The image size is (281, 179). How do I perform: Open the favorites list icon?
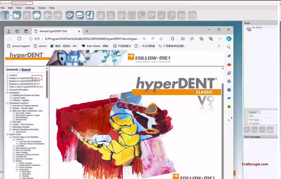click(x=192, y=39)
